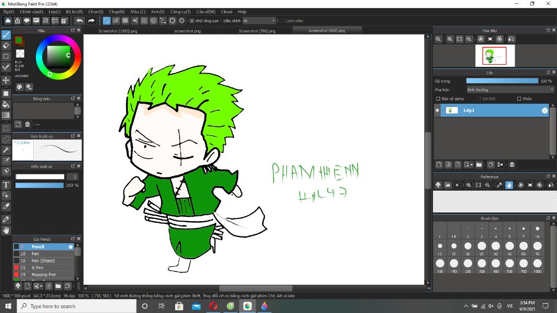Screen dimensions: 557x313
Task: Choose brush size 1000 in Brush Size panel
Action: 537,265
